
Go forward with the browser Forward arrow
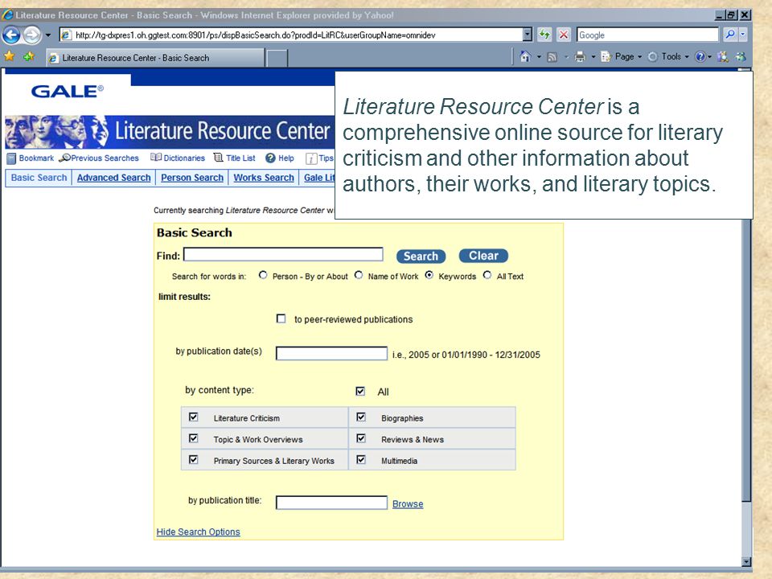(32, 35)
